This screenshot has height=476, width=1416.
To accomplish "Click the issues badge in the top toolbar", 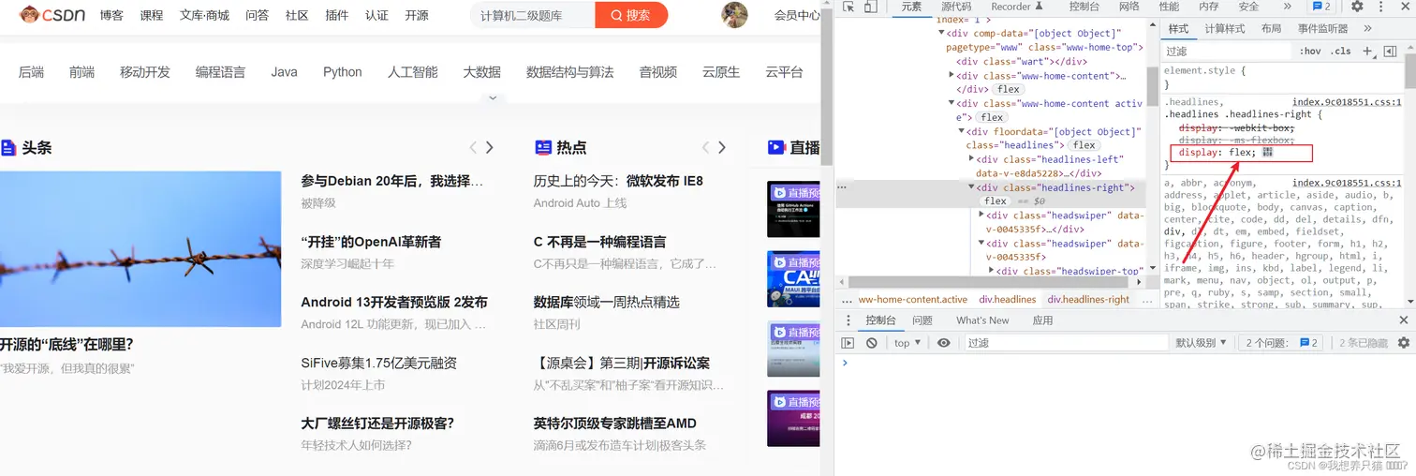I will point(1321,7).
